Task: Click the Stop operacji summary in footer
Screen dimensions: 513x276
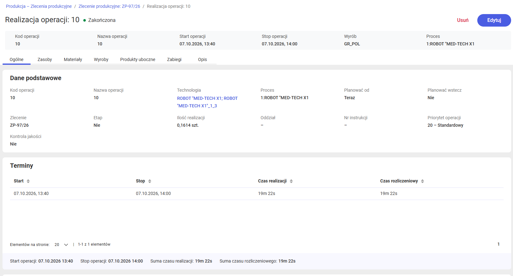Action: tap(111, 261)
